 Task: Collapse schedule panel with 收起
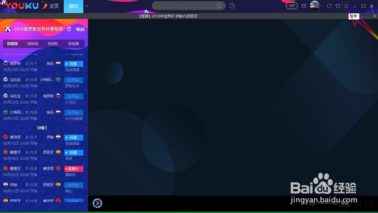click(x=80, y=29)
